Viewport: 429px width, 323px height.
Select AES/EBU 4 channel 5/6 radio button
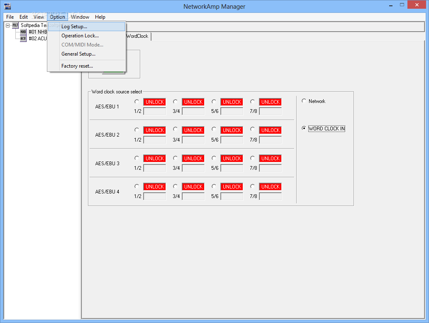point(214,186)
